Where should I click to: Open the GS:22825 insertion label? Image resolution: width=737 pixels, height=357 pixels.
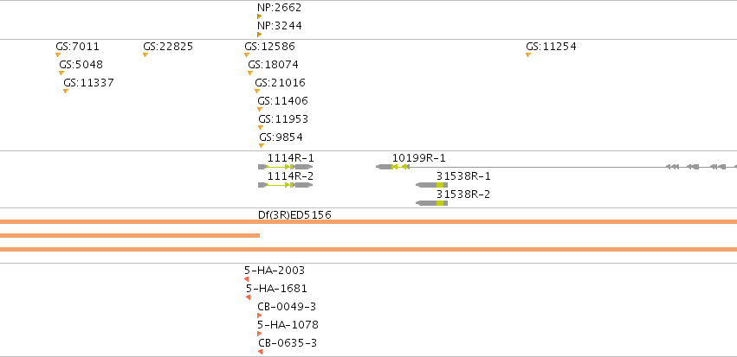pyautogui.click(x=168, y=47)
